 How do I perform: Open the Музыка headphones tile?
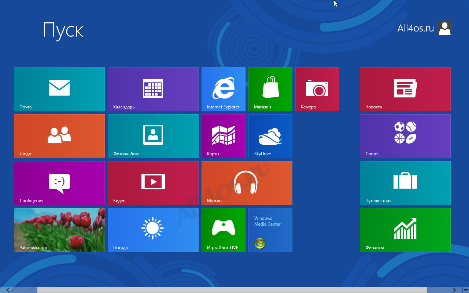click(247, 183)
